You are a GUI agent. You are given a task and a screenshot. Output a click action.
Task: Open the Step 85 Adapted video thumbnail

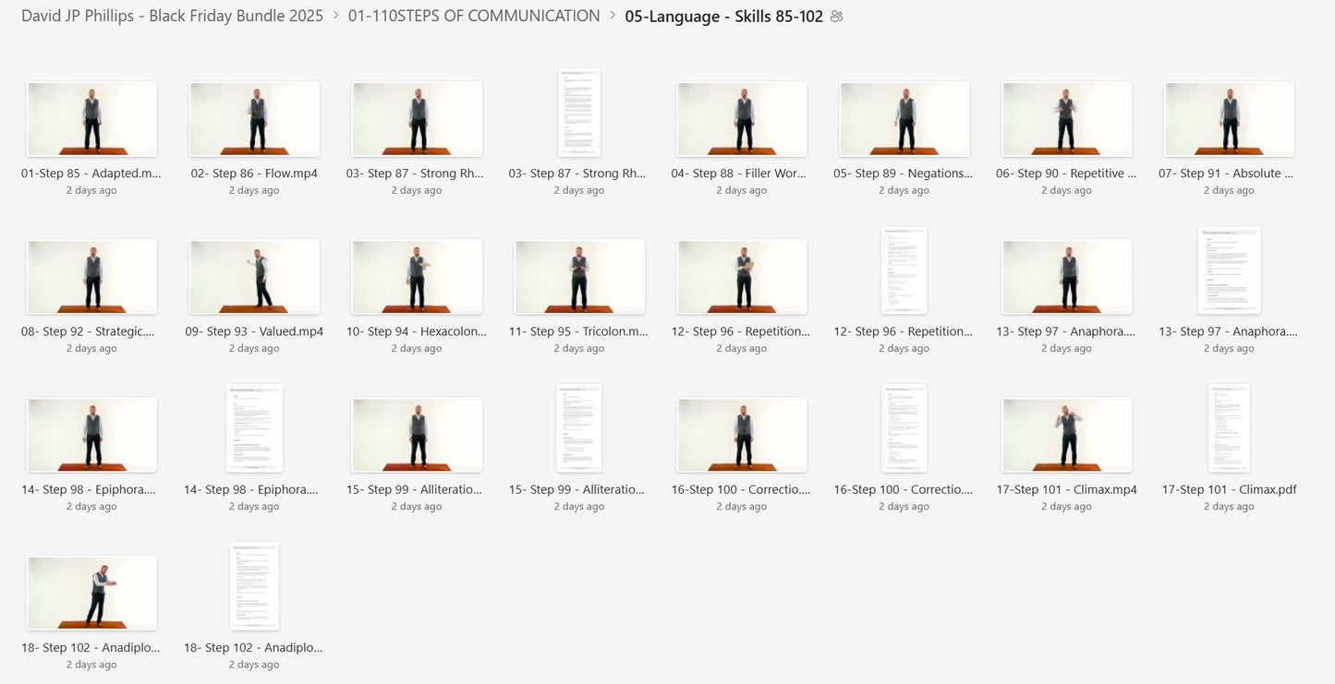91,119
